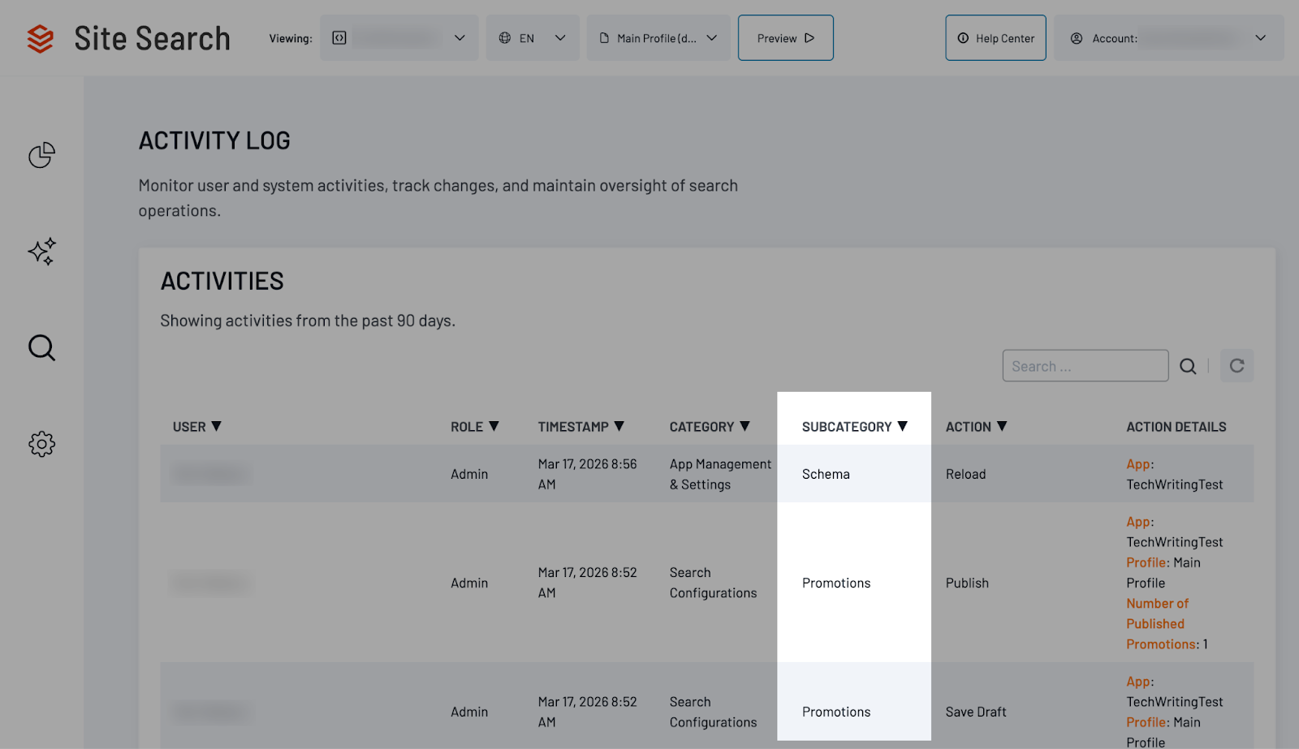The height and width of the screenshot is (749, 1299).
Task: Open the settings gear sidebar icon
Action: (x=41, y=444)
